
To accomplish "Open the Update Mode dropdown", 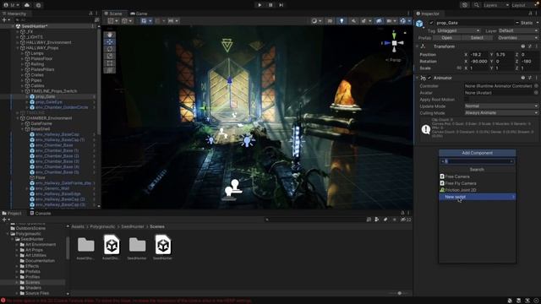I will [501, 106].
